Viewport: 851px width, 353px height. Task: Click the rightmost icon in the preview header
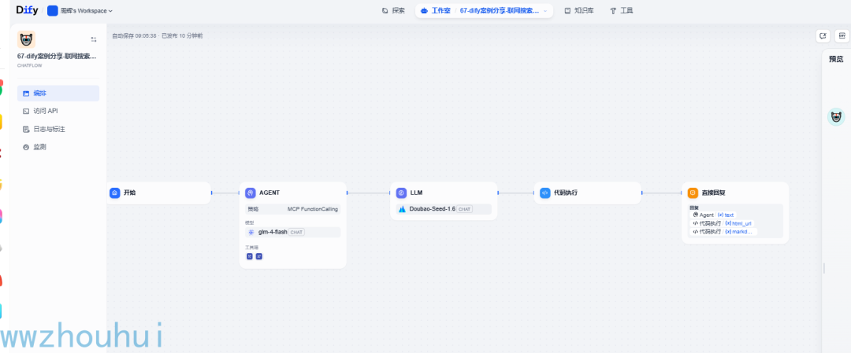pyautogui.click(x=842, y=35)
